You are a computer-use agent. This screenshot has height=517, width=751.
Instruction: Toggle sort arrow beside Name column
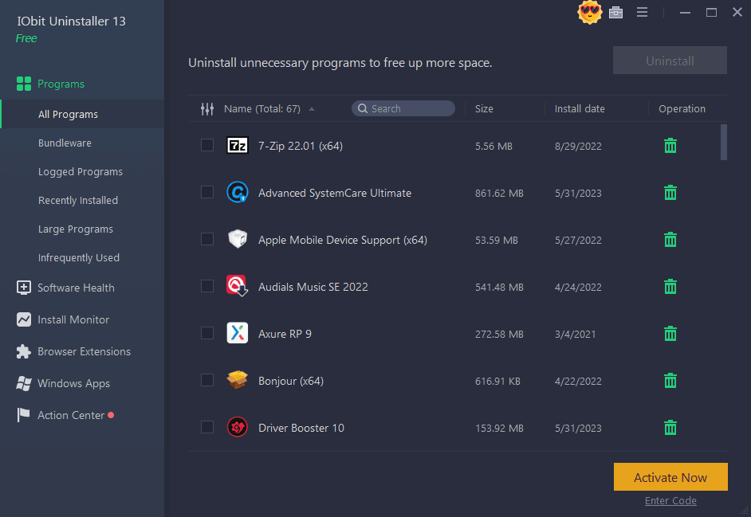(x=312, y=109)
